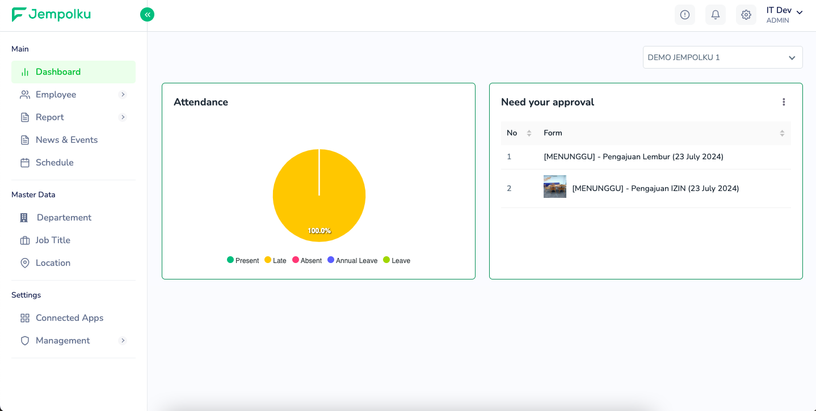Open the Schedule menu item
The width and height of the screenshot is (816, 411).
(54, 163)
